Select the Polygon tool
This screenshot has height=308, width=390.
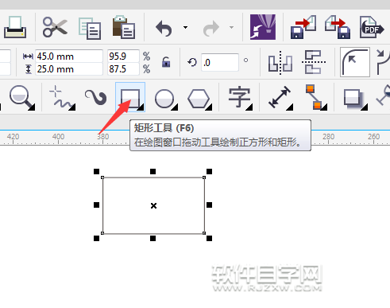click(199, 99)
